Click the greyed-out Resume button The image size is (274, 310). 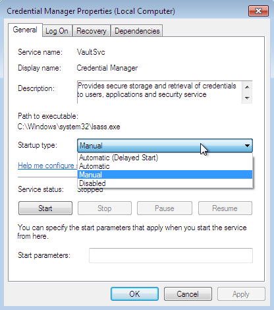225,208
